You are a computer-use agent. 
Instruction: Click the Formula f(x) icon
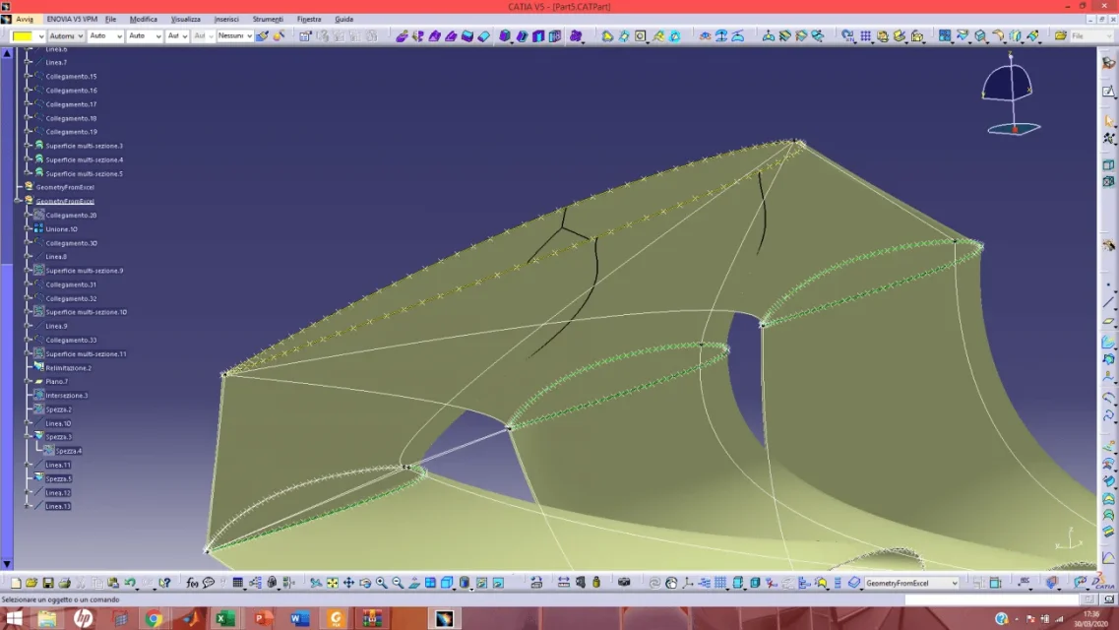192,584
